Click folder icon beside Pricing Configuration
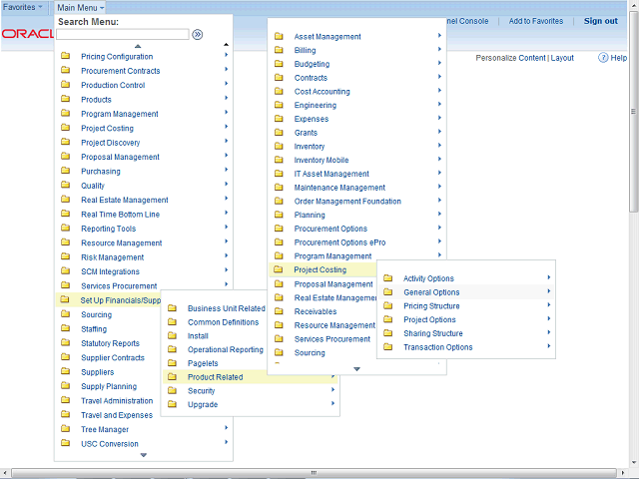The width and height of the screenshot is (639, 479). pyautogui.click(x=65, y=56)
